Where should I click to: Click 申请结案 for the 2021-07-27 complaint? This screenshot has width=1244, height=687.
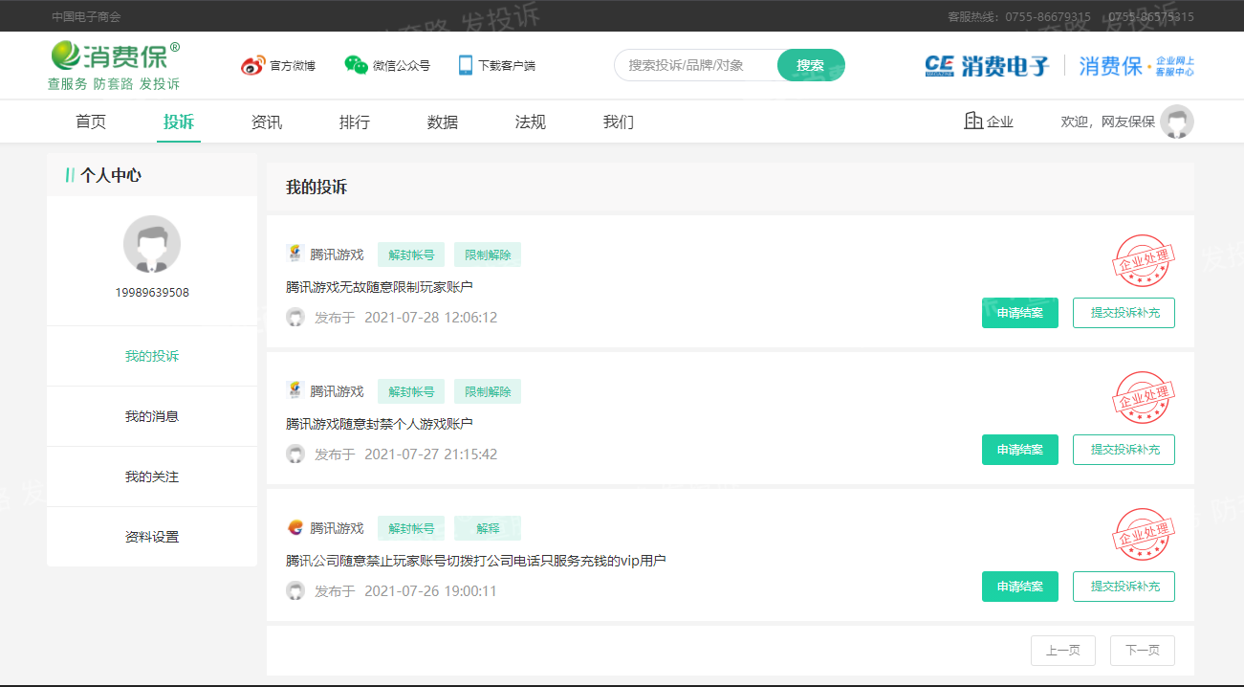coord(1020,450)
